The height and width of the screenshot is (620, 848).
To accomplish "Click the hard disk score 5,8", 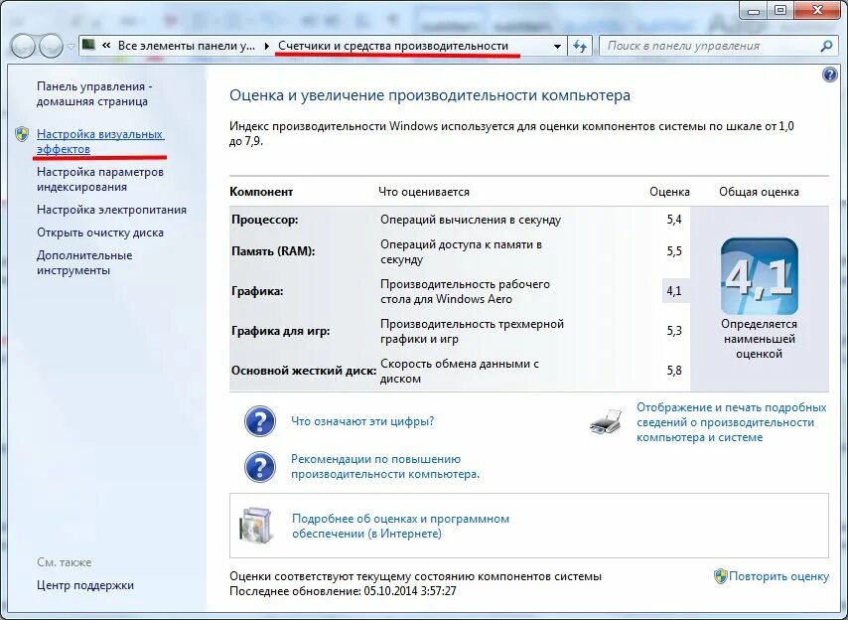I will pos(674,371).
